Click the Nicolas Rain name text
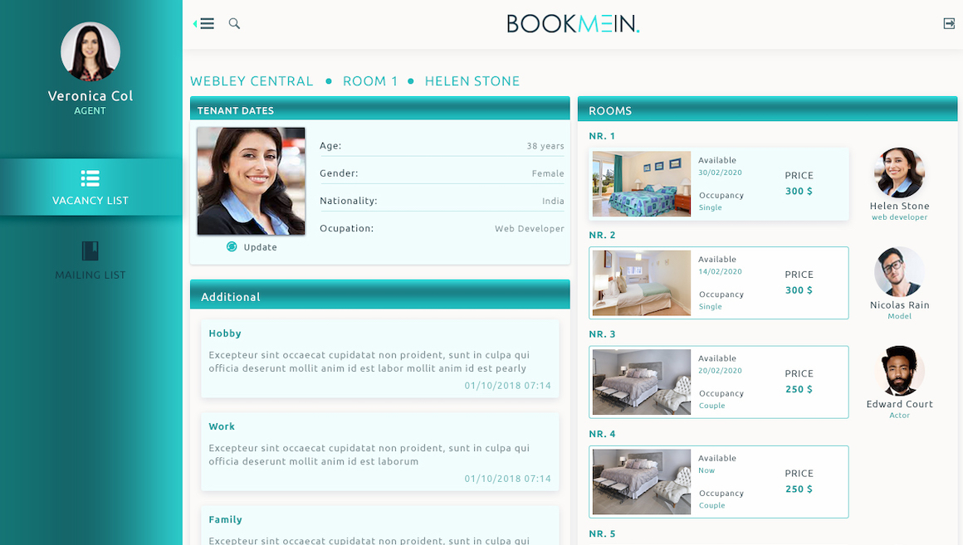This screenshot has height=545, width=963. 899,305
